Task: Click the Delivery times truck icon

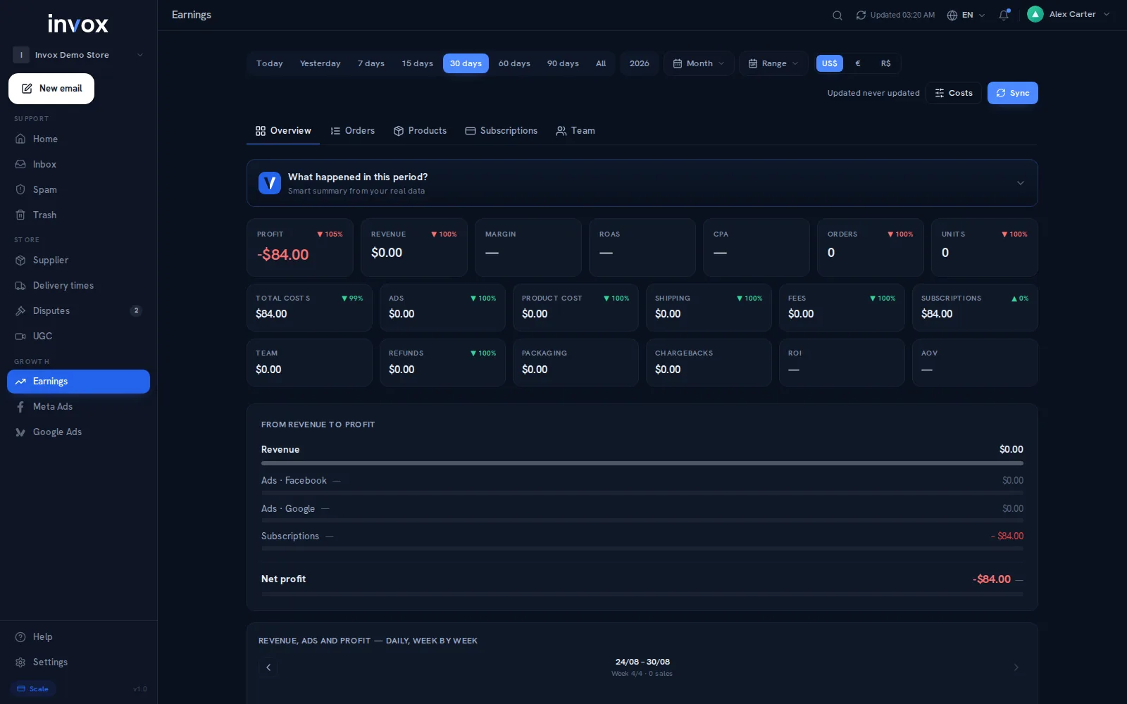Action: click(x=20, y=285)
